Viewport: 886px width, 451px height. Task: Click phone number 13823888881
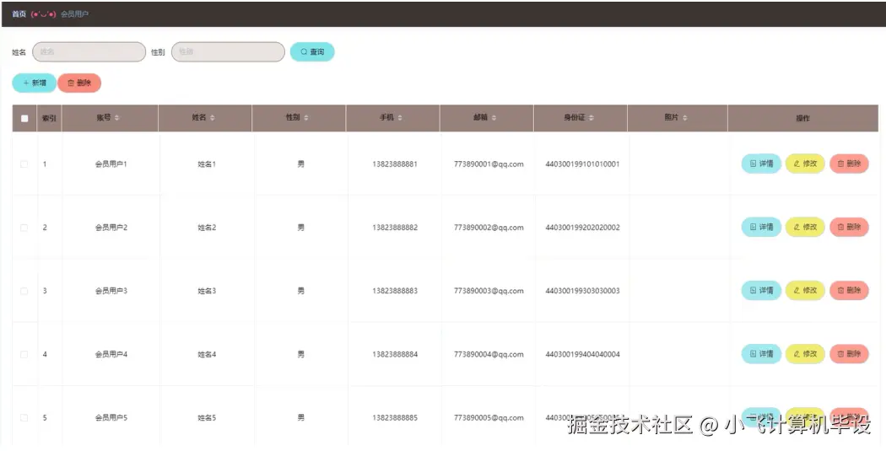(x=395, y=164)
